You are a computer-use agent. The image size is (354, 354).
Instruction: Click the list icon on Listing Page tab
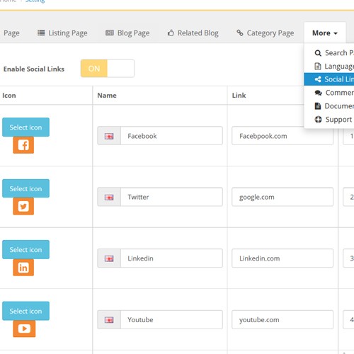click(x=41, y=33)
